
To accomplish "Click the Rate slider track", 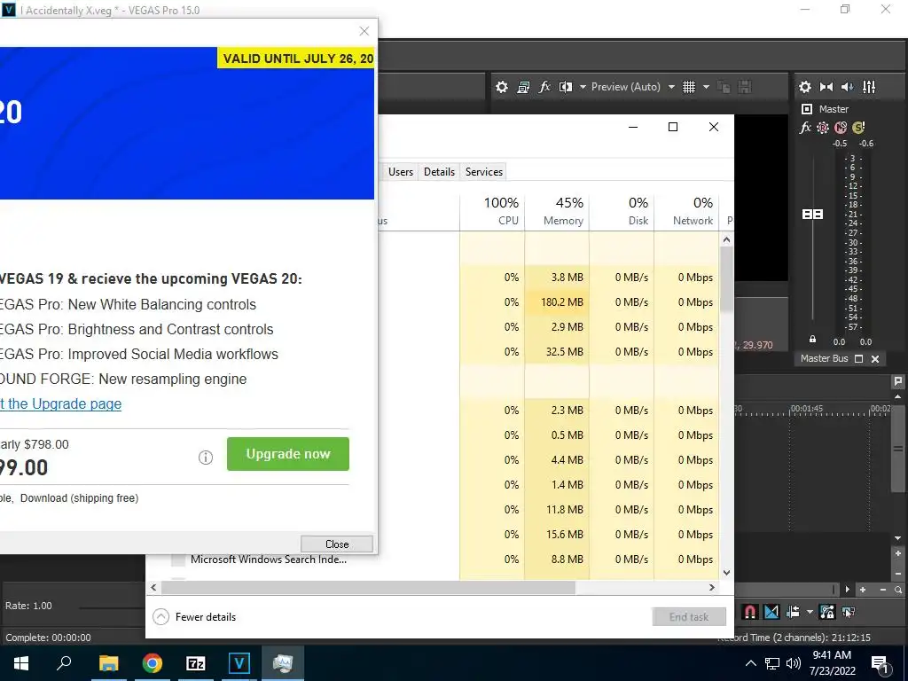I will coord(111,607).
